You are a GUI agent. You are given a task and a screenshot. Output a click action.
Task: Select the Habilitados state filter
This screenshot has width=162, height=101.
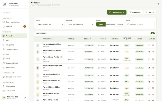tap(110, 24)
